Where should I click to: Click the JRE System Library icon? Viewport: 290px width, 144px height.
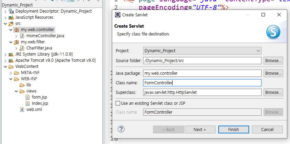(11, 55)
